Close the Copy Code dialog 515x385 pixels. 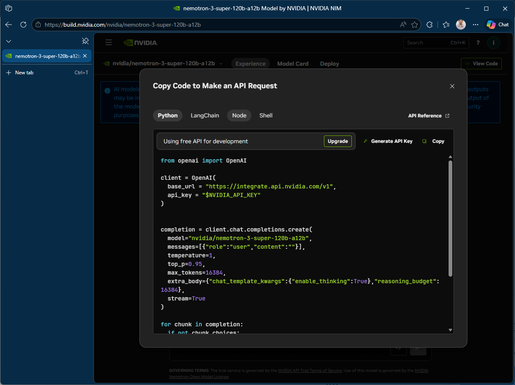pyautogui.click(x=452, y=86)
